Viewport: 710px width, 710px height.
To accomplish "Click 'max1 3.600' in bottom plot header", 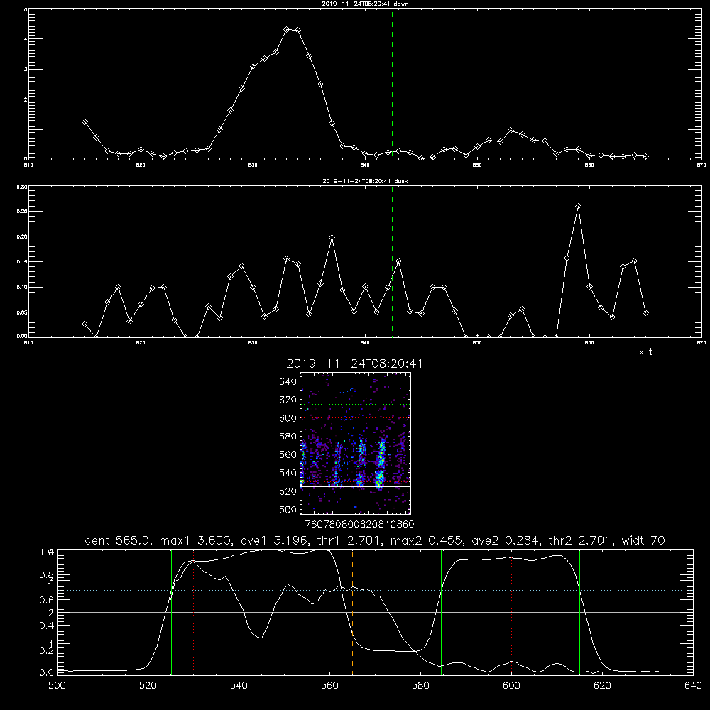I will pyautogui.click(x=196, y=540).
